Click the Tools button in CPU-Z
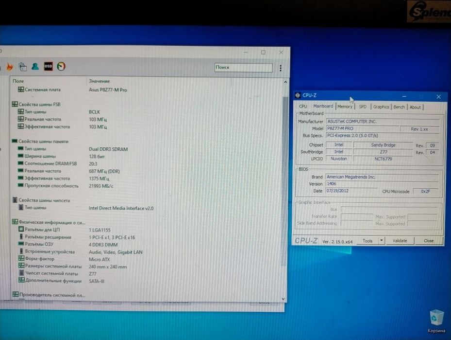Viewport: 451px width, 340px height. click(367, 241)
